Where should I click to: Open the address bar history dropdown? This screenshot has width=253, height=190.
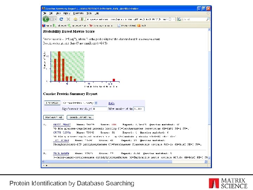click(x=174, y=19)
